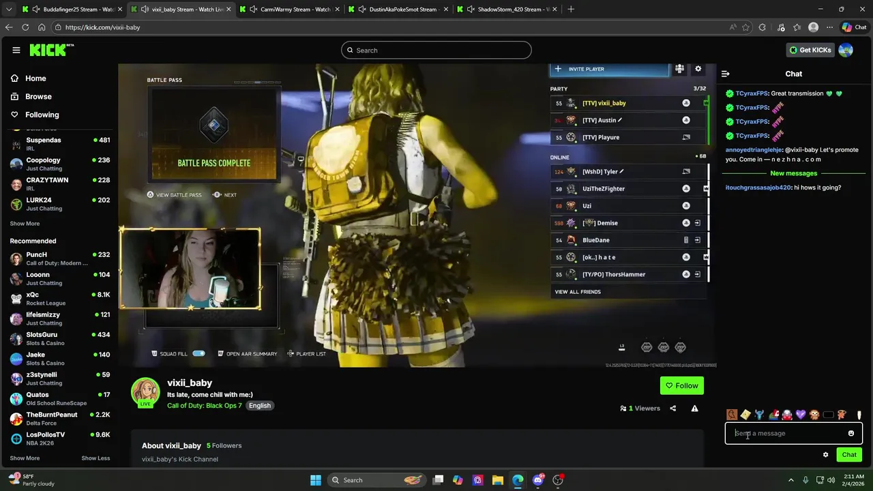This screenshot has height=491, width=873.
Task: Add page to browser favorites star
Action: tap(745, 27)
